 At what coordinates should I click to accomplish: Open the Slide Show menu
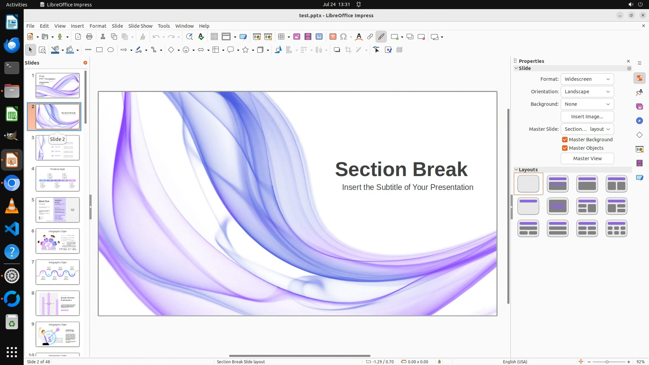point(140,26)
